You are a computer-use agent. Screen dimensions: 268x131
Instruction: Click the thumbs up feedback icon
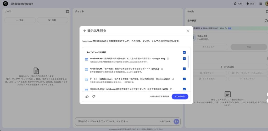pyautogui.click(x=87, y=97)
